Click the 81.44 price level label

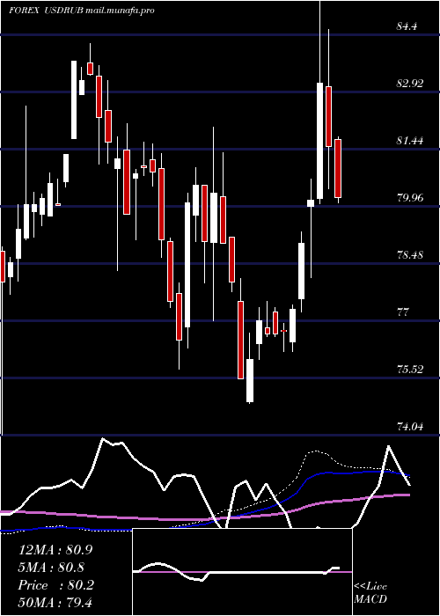(x=410, y=140)
